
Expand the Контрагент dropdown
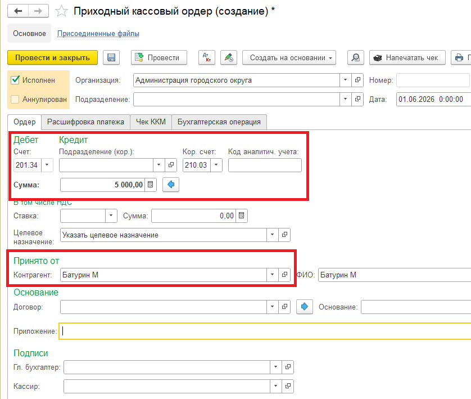(x=273, y=275)
